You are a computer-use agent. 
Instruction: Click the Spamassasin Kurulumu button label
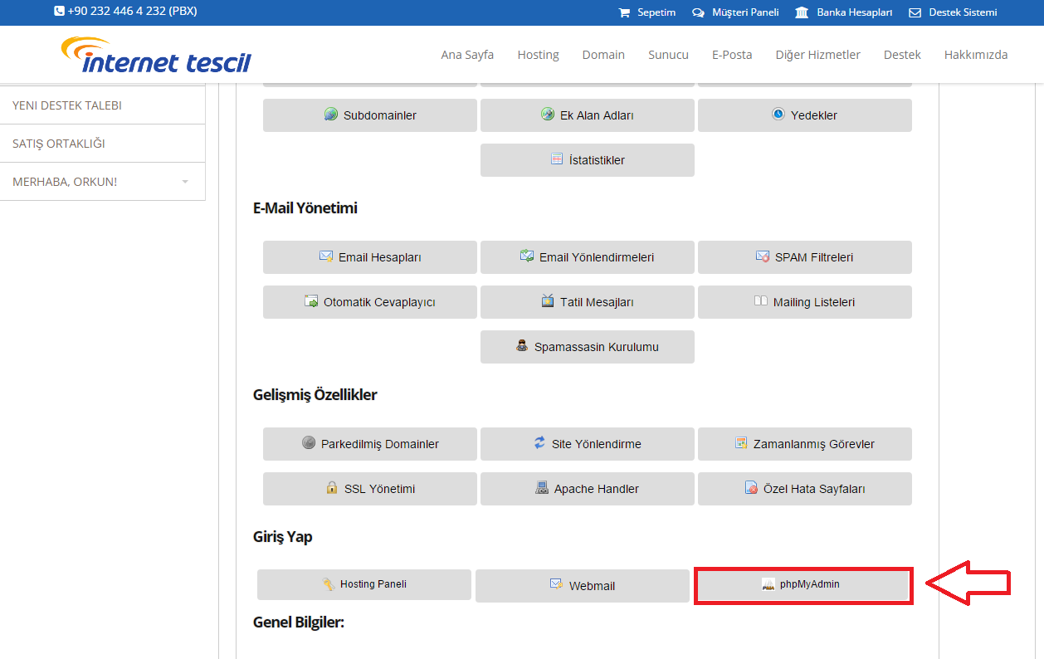tap(597, 347)
